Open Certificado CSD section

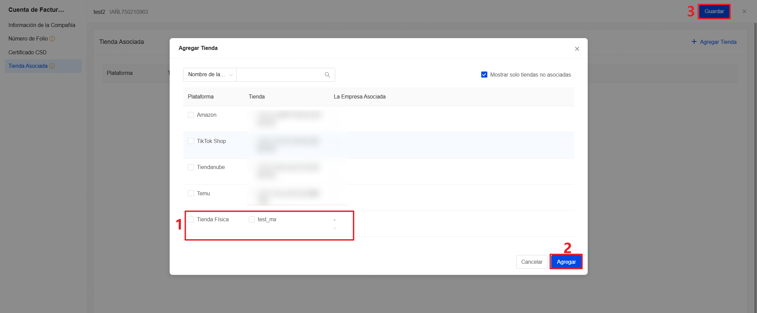[x=27, y=52]
